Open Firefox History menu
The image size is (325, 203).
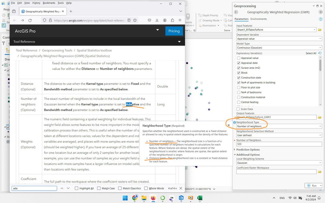36,3
